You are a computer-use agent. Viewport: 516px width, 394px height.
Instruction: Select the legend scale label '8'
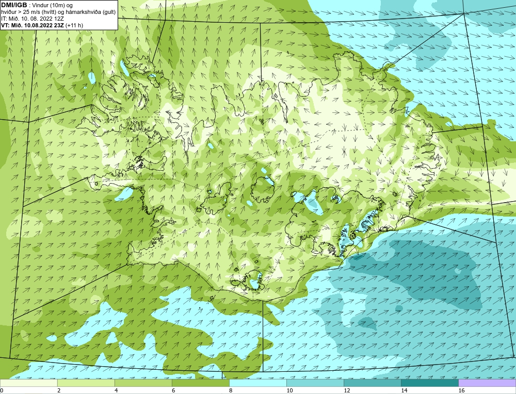pyautogui.click(x=231, y=390)
